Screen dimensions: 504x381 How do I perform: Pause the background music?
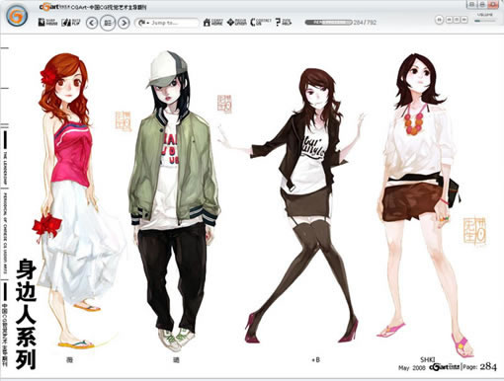point(439,20)
